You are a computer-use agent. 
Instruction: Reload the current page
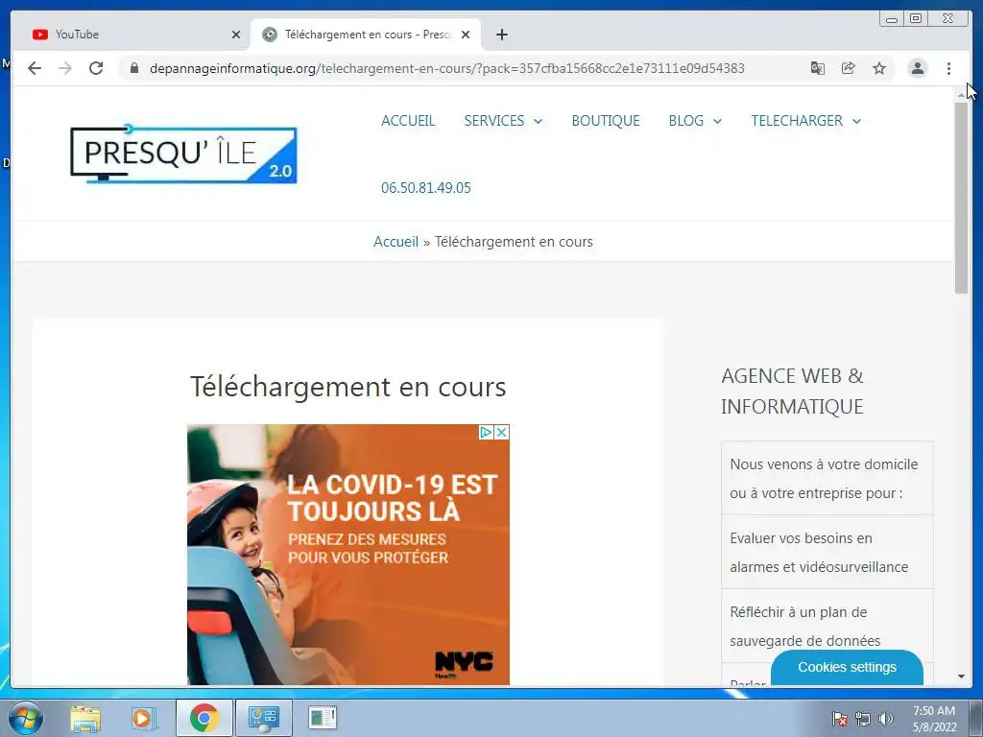tap(96, 68)
